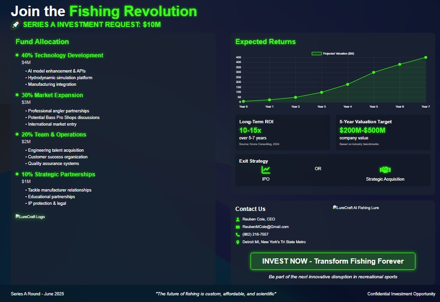Click the $2M amount under Team & Operations
440x302 pixels.
coord(26,142)
